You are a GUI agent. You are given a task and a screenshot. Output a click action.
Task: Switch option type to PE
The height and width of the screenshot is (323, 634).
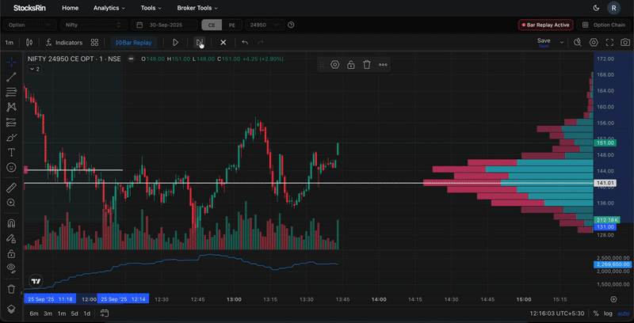(x=232, y=25)
